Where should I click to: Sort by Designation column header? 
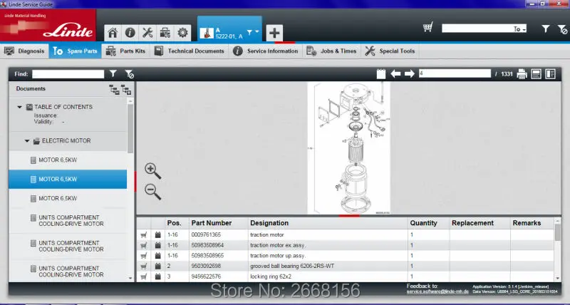coord(269,223)
